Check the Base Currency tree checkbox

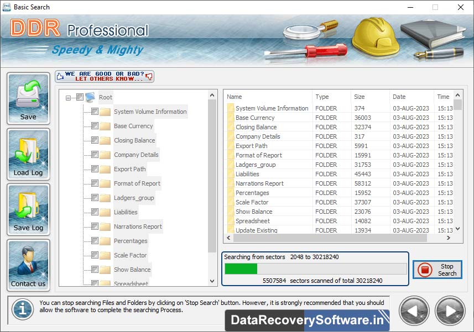[95, 125]
